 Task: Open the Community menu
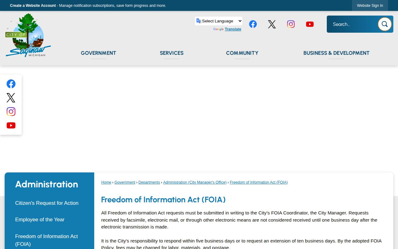tap(242, 53)
